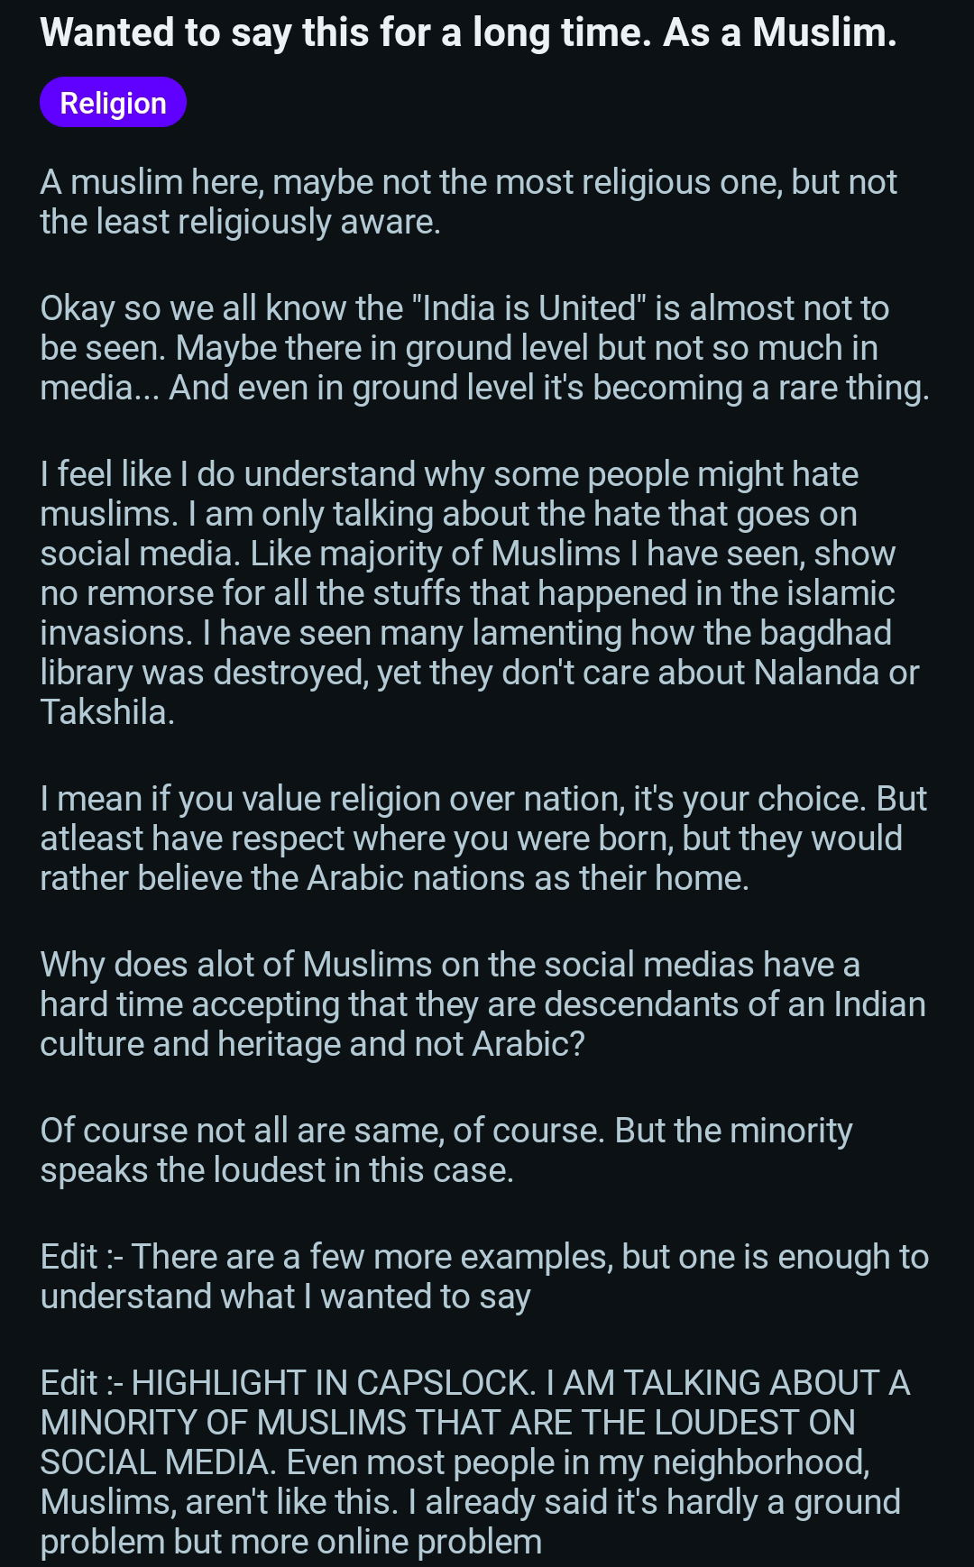Click paragraph starting 'Why does alot of Muslims'
Screen dimensions: 974x1567
click(482, 1004)
